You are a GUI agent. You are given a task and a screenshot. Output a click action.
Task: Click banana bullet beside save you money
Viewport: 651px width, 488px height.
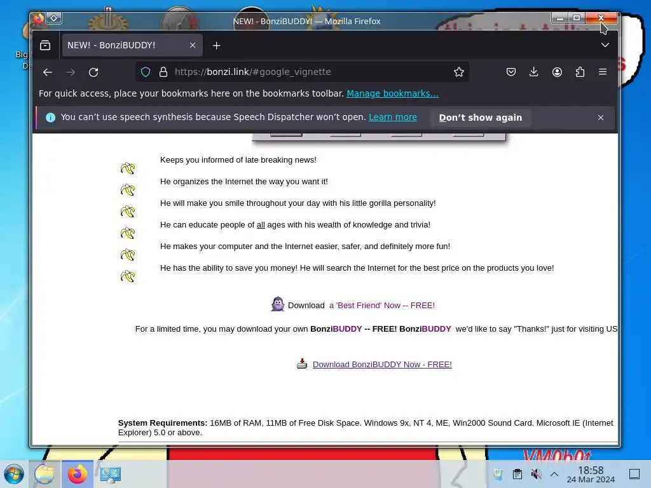pyautogui.click(x=128, y=276)
